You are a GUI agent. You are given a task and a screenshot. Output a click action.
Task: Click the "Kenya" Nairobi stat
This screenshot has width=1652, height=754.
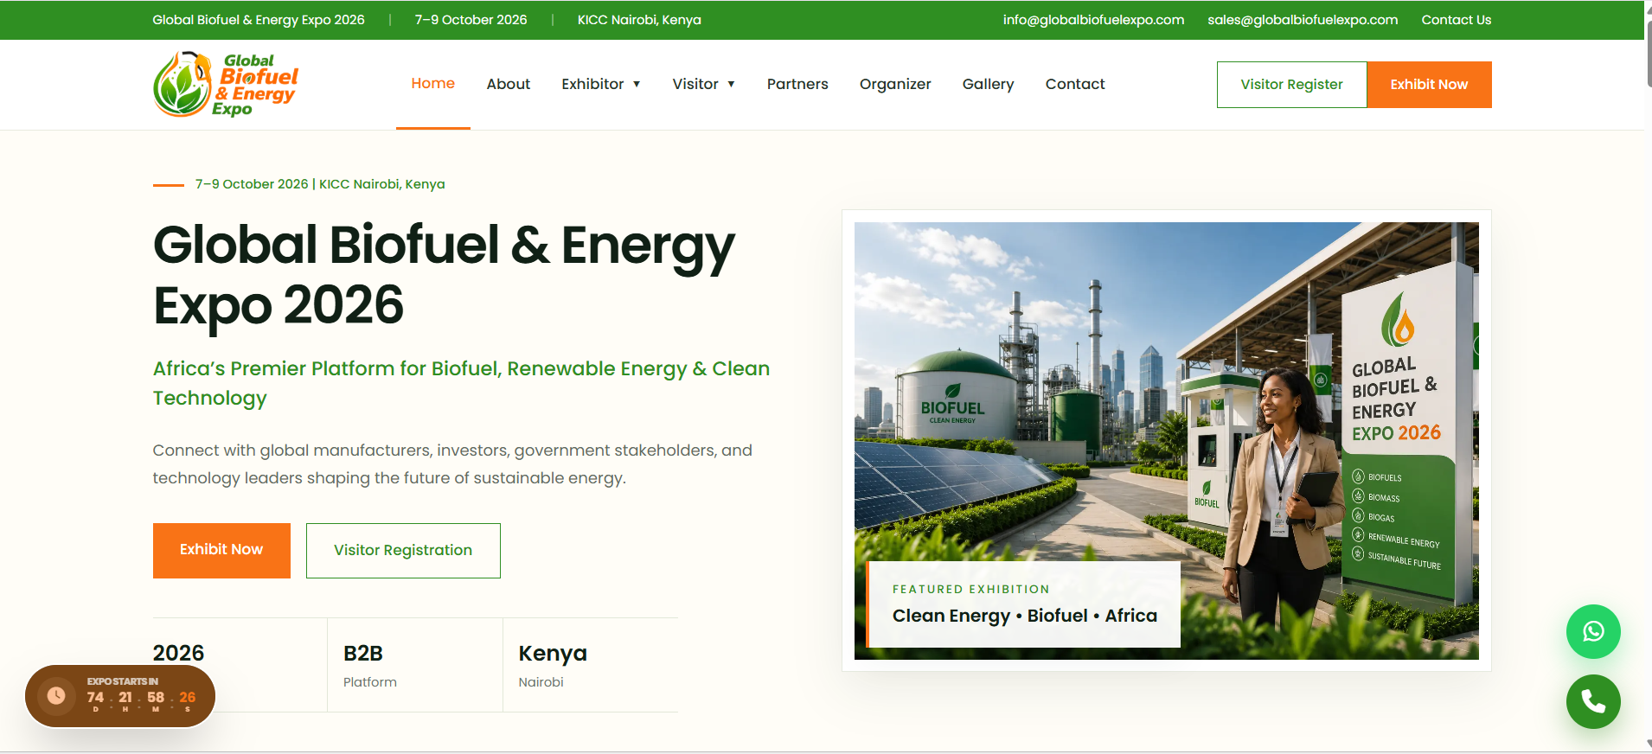point(553,654)
